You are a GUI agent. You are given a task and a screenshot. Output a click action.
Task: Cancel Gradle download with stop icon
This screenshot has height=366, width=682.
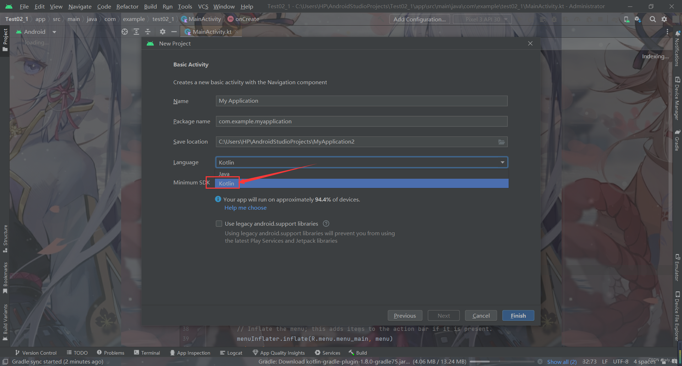click(540, 362)
